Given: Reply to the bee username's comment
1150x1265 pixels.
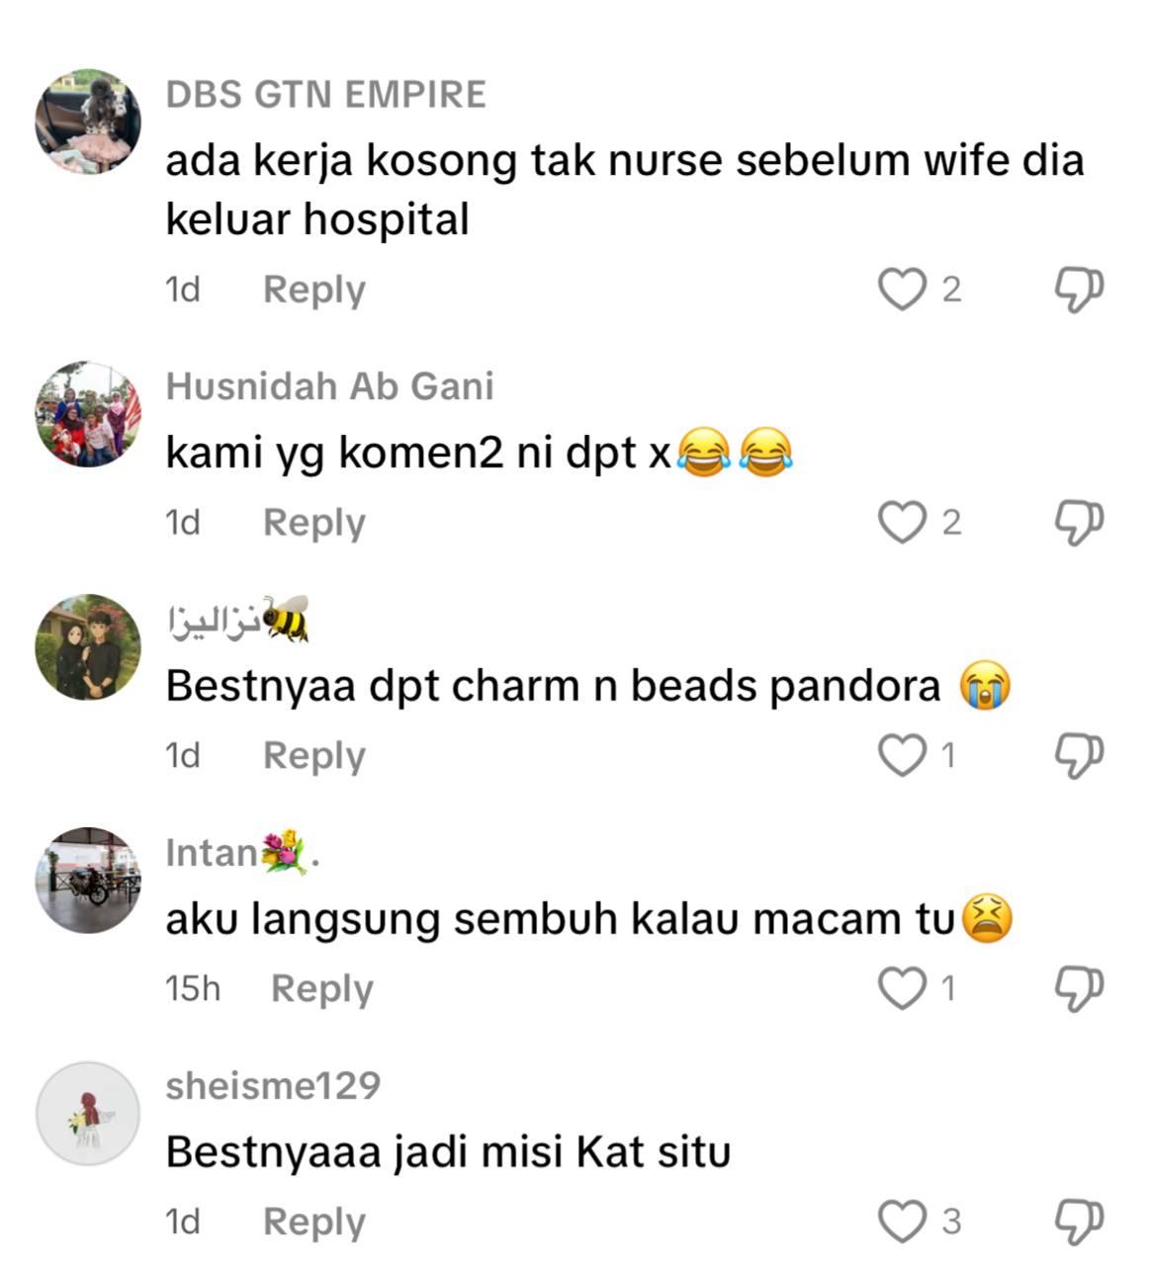Looking at the screenshot, I should click(314, 757).
